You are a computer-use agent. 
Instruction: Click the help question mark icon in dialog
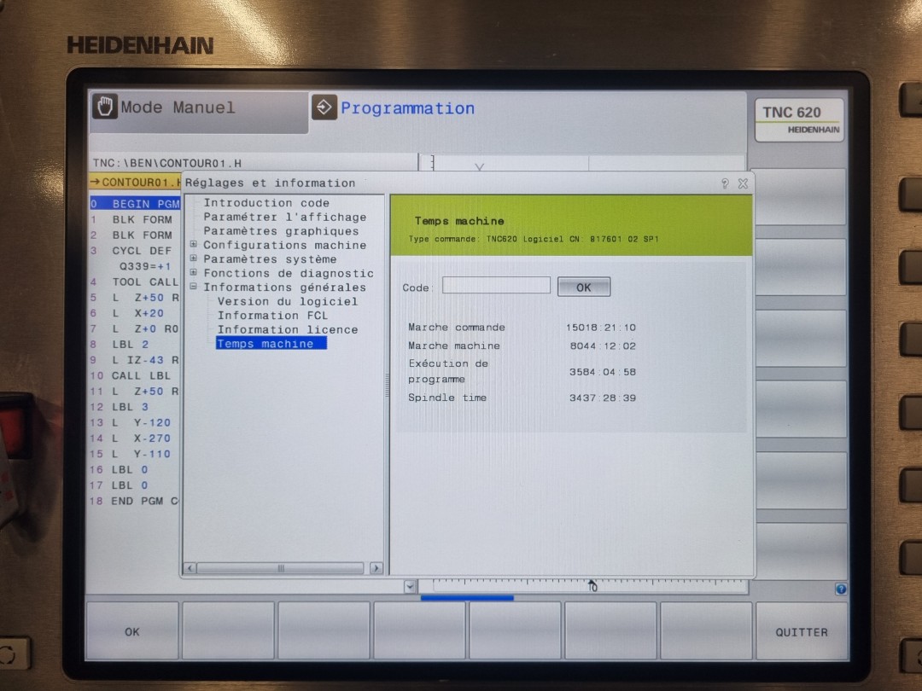click(x=725, y=183)
